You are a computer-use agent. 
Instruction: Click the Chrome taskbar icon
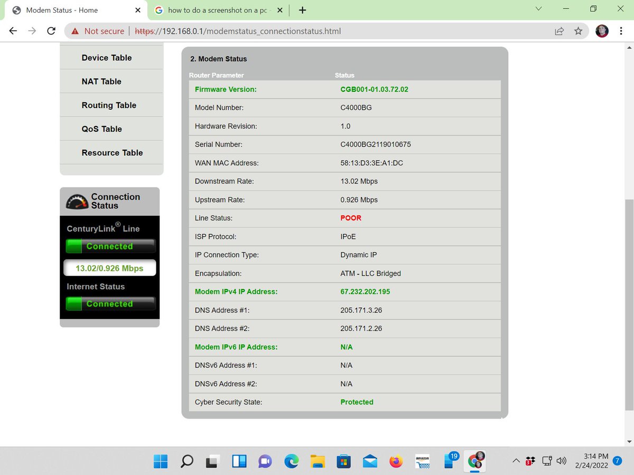476,460
